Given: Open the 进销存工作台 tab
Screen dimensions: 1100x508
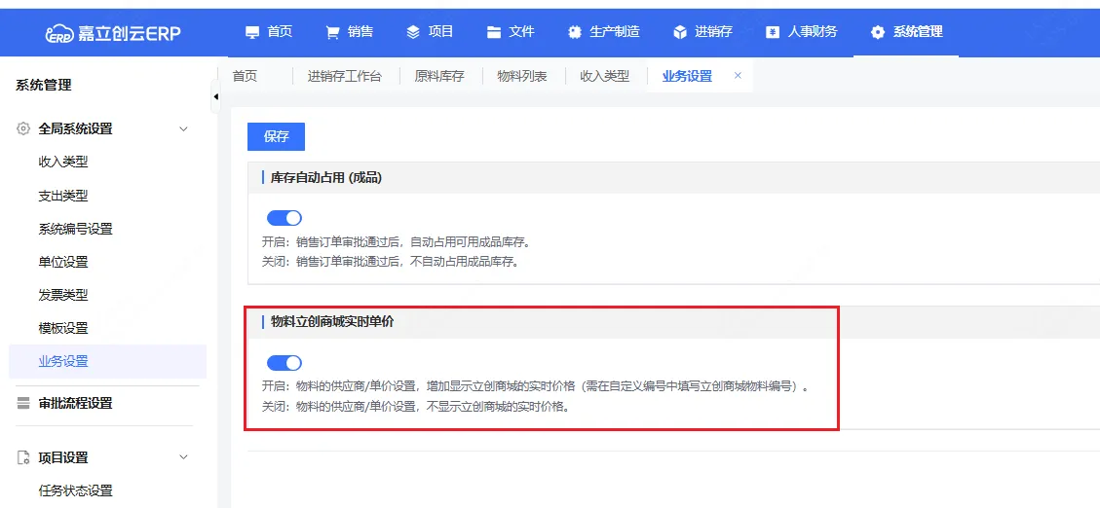Looking at the screenshot, I should tap(344, 76).
